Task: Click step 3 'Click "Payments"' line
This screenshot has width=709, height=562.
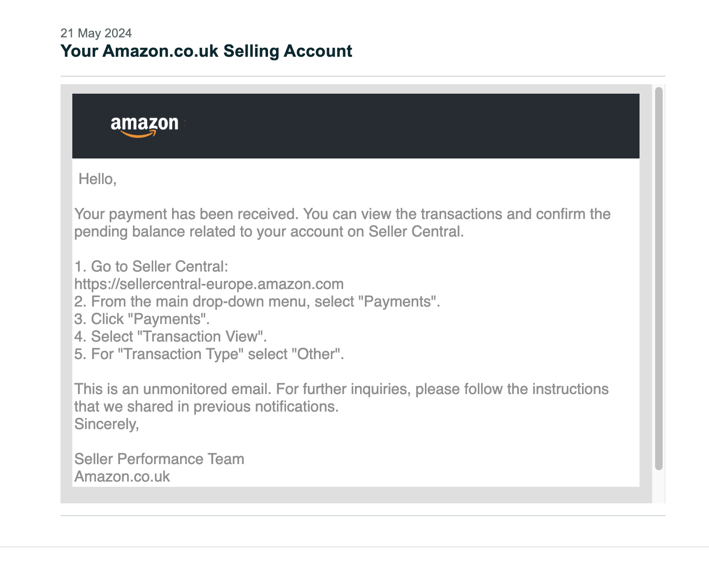Action: (142, 319)
